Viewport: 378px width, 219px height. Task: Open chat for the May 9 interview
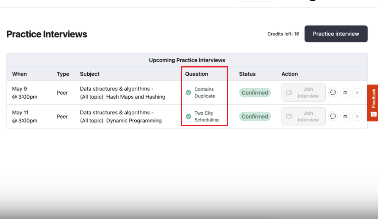click(x=333, y=92)
